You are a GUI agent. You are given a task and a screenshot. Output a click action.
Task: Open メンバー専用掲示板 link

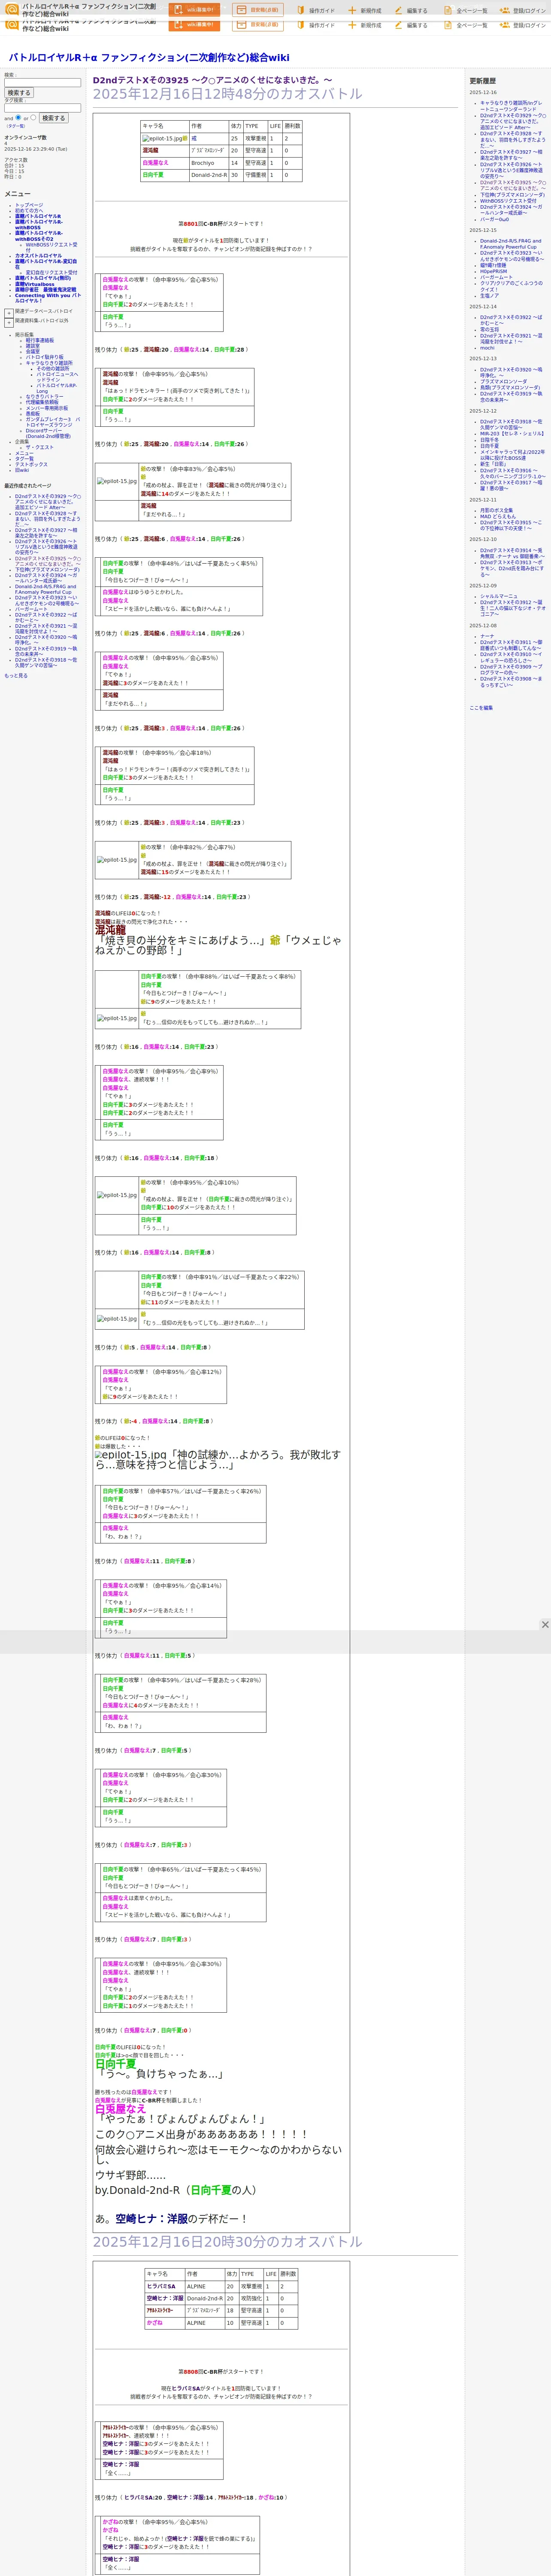47,408
